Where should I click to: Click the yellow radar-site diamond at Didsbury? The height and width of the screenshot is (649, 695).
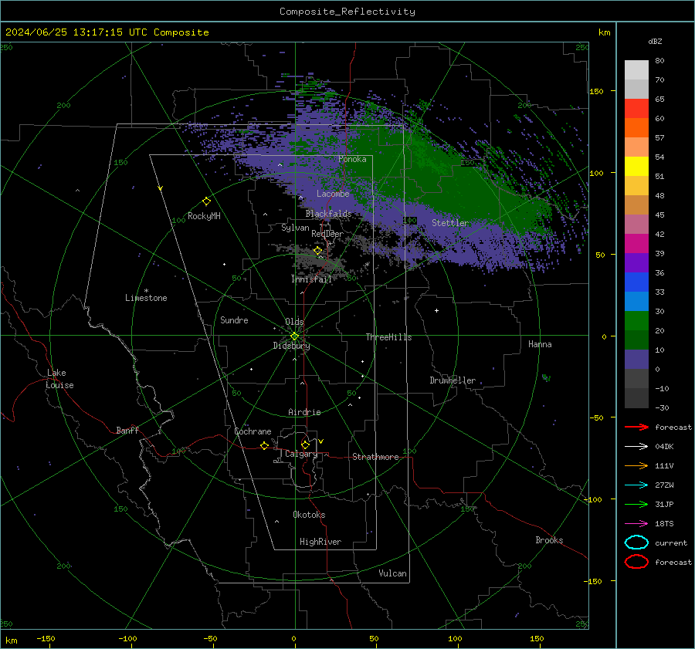tap(294, 336)
